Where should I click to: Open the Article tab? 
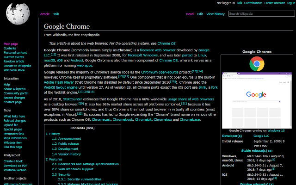45,14
